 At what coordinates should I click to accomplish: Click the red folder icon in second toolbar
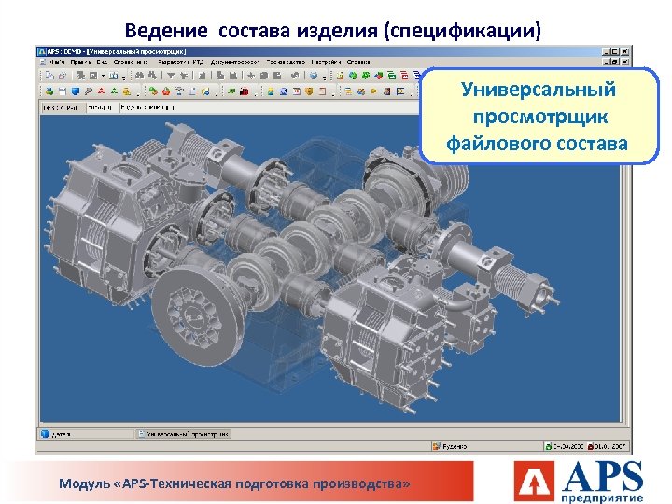244,91
